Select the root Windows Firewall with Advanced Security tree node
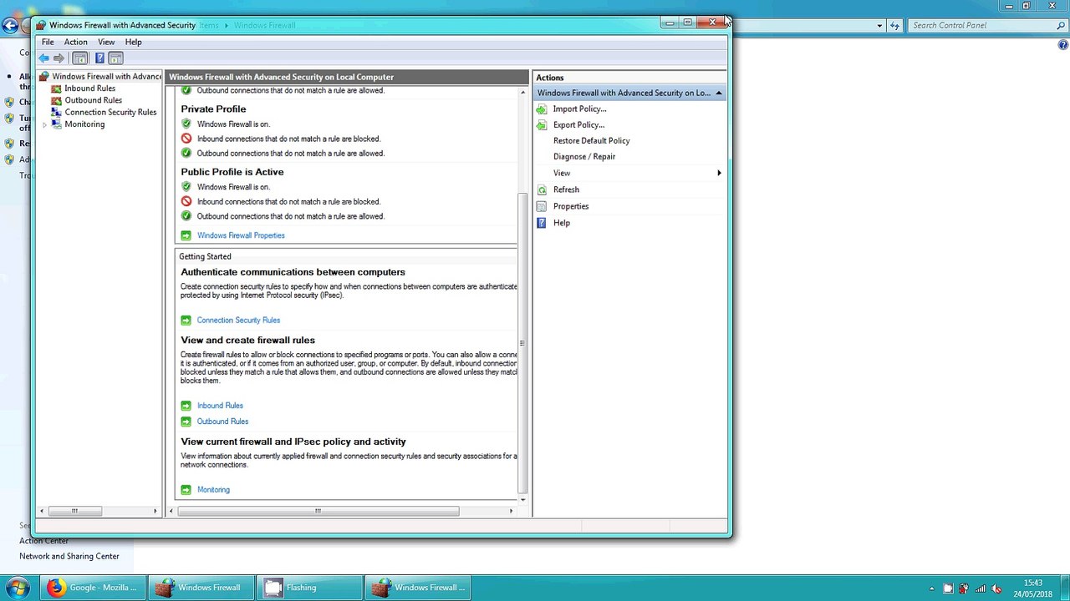The width and height of the screenshot is (1070, 601). [x=106, y=76]
